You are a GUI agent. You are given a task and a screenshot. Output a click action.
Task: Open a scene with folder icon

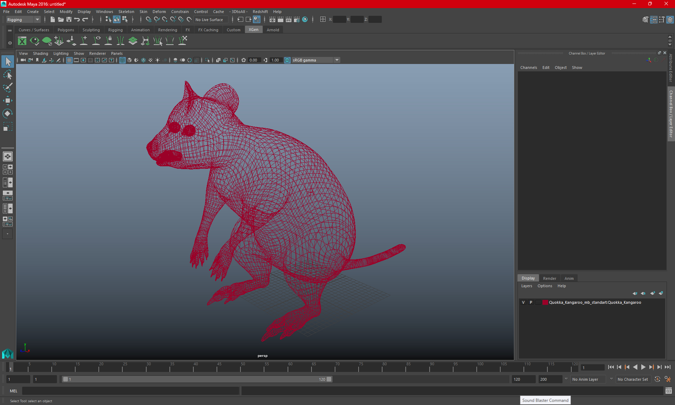pyautogui.click(x=60, y=20)
